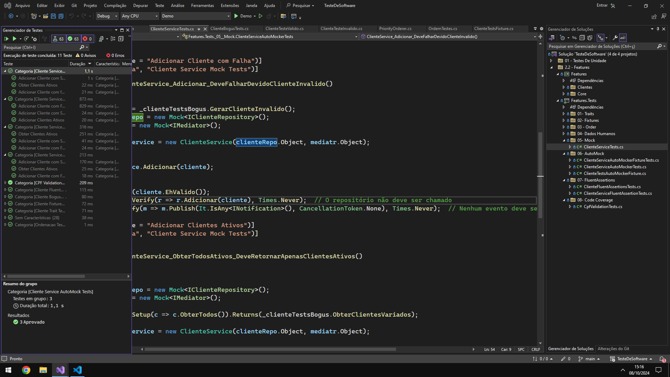Open the Compilação menu

pos(115,6)
